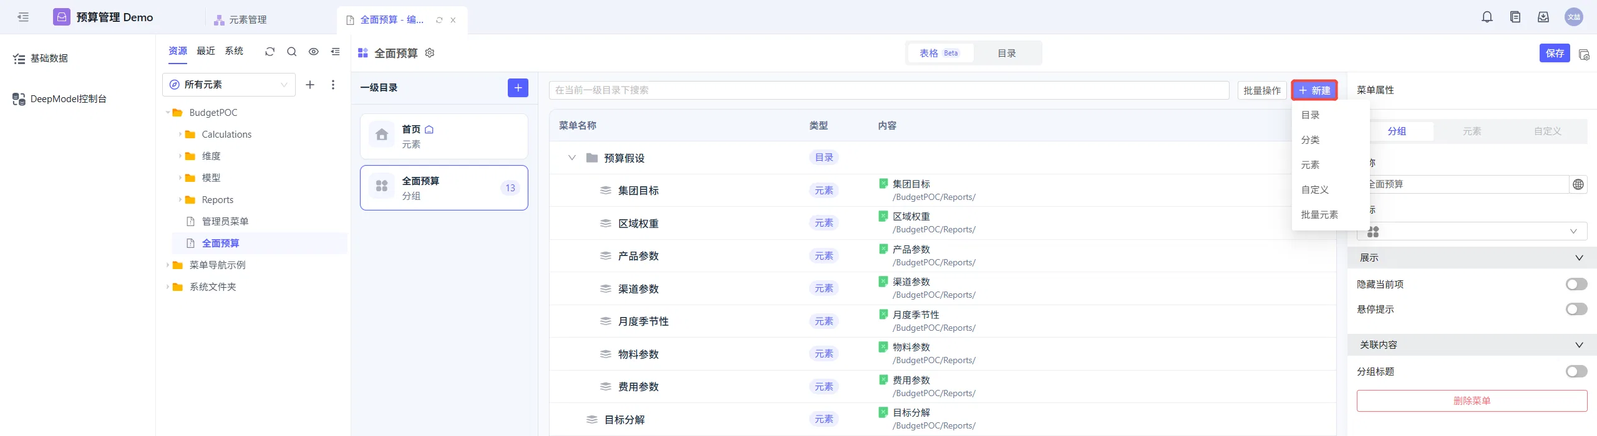The image size is (1597, 436).
Task: Click the 删除菜单 button
Action: [1472, 401]
